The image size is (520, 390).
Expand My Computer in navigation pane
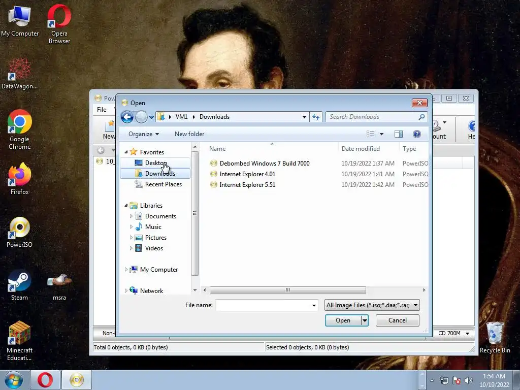click(x=126, y=270)
